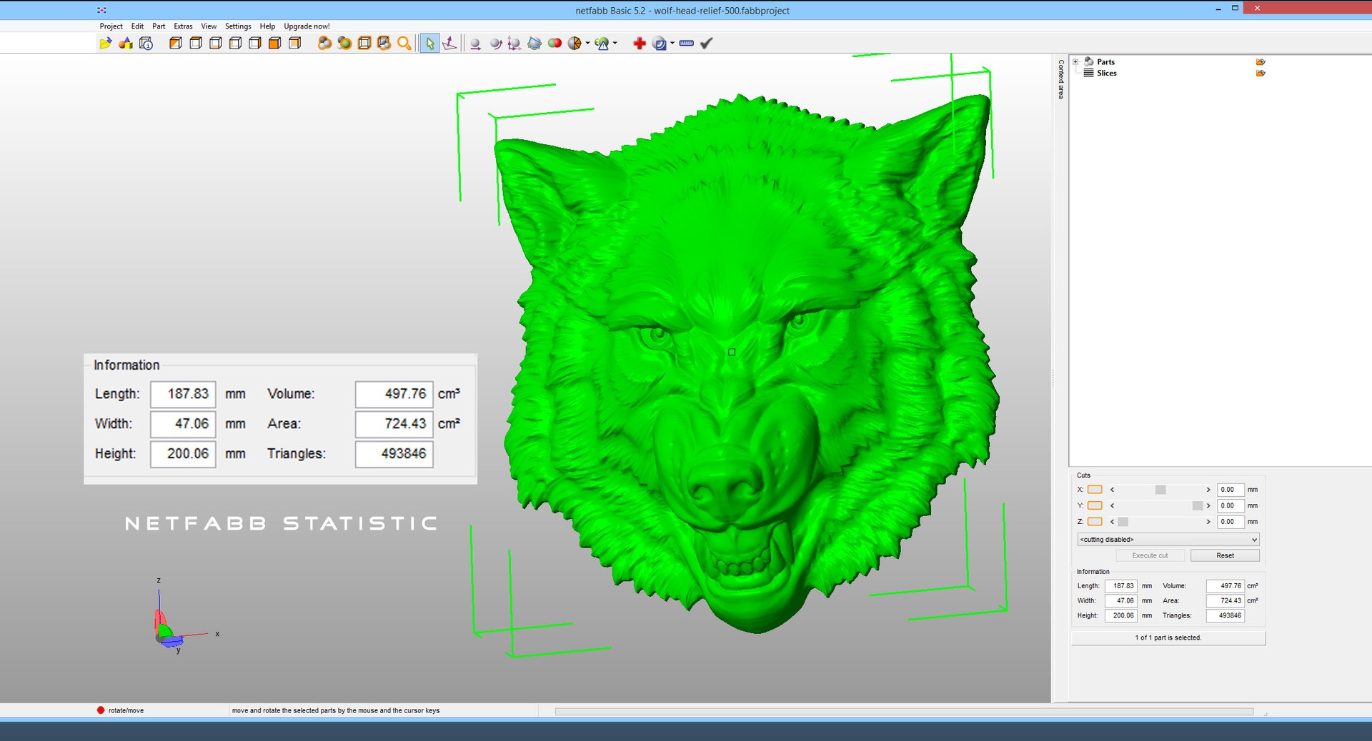Viewport: 1372px width, 741px height.
Task: Open the Extras menu
Action: [x=183, y=26]
